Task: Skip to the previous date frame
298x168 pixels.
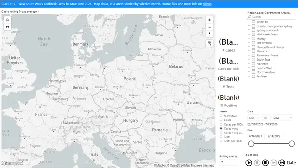Action: click(273, 163)
